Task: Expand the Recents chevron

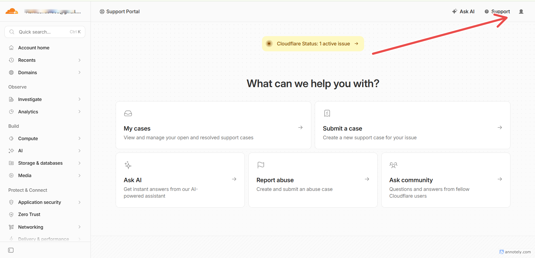Action: 80,60
